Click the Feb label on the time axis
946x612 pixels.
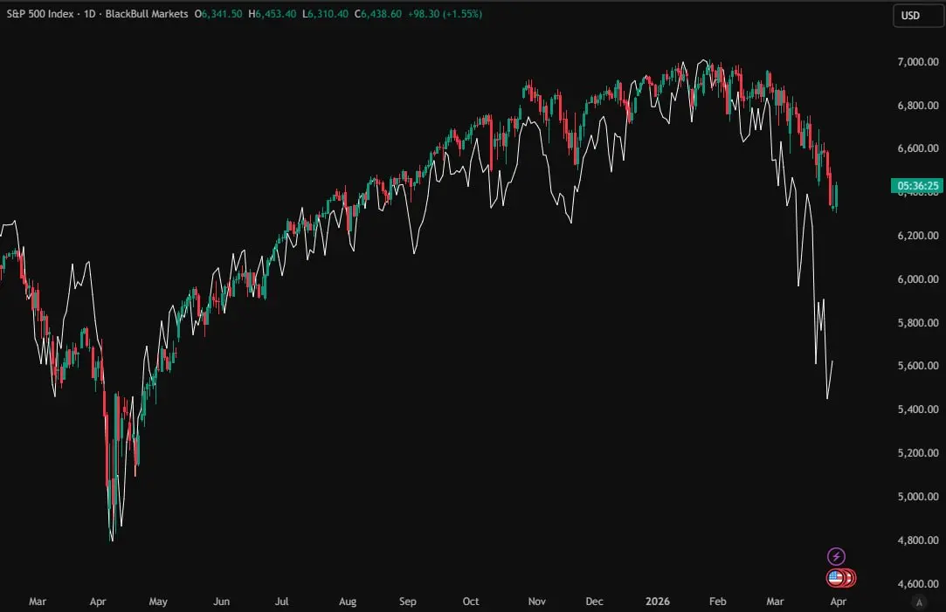(717, 602)
